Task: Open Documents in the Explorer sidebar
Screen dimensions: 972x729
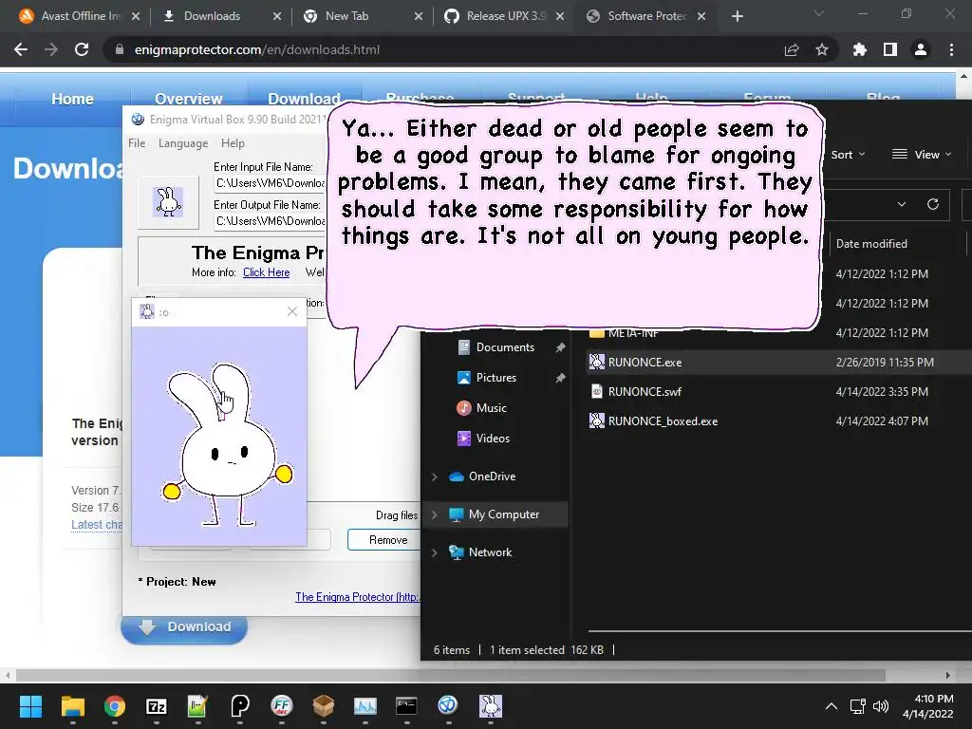Action: pos(505,347)
